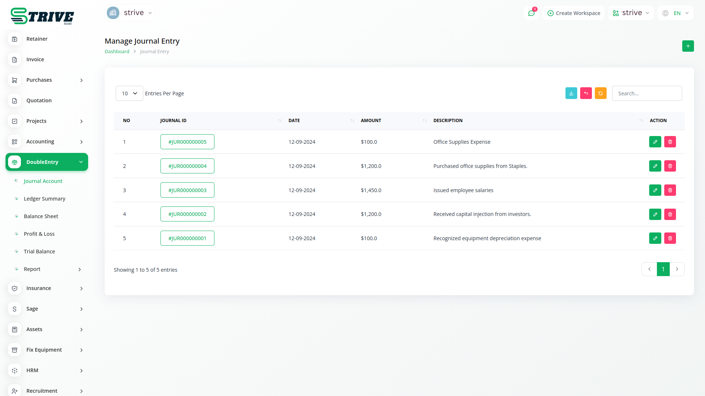705x396 pixels.
Task: Open Trial Balance in sidebar
Action: (39, 252)
